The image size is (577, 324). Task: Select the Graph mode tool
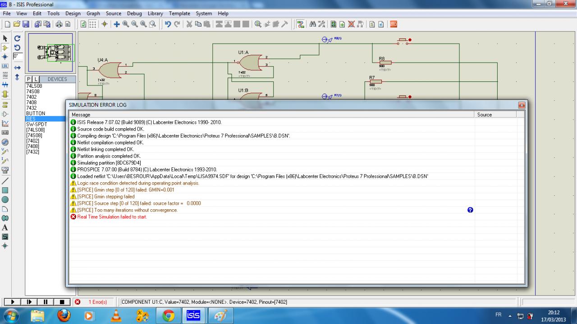click(x=5, y=123)
